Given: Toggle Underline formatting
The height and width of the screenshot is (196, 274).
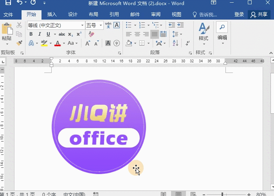Looking at the screenshot, I should click(48, 34).
